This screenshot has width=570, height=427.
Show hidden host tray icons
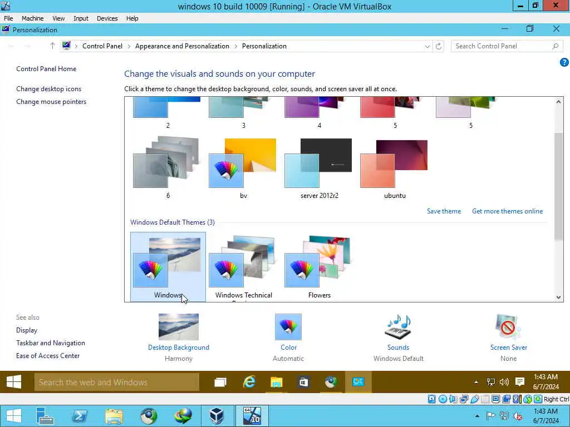(x=477, y=416)
